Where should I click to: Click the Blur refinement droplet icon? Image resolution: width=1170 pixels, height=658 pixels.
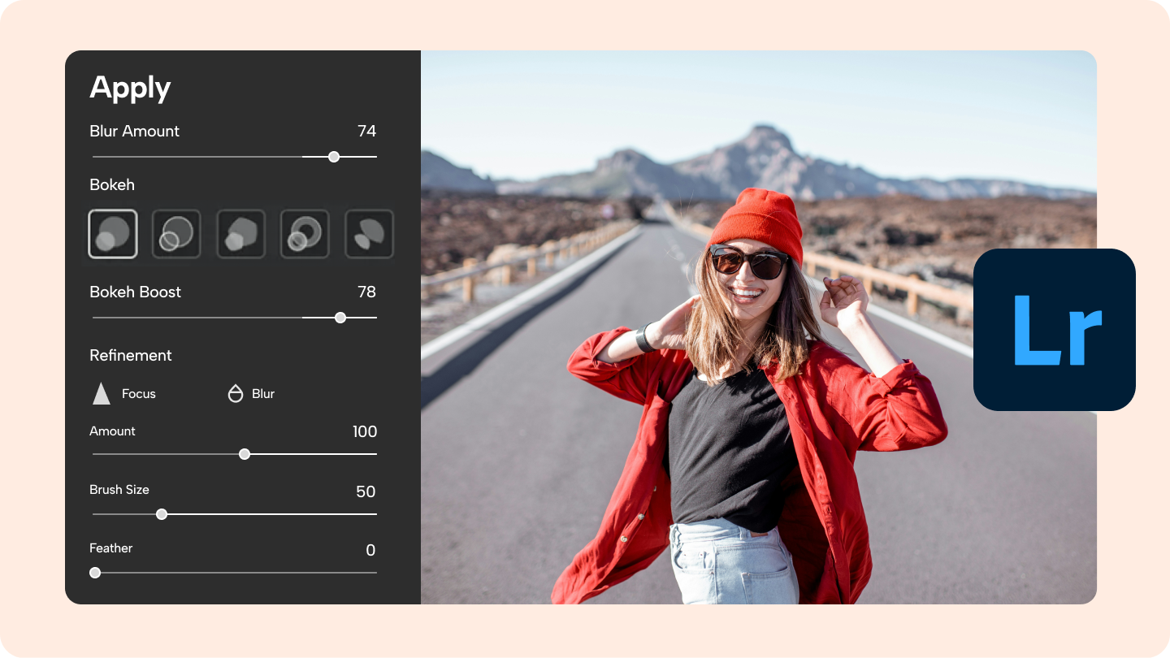point(236,393)
